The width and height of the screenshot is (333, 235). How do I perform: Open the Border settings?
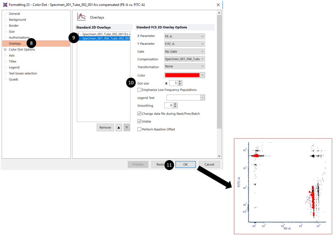[x=14, y=25]
